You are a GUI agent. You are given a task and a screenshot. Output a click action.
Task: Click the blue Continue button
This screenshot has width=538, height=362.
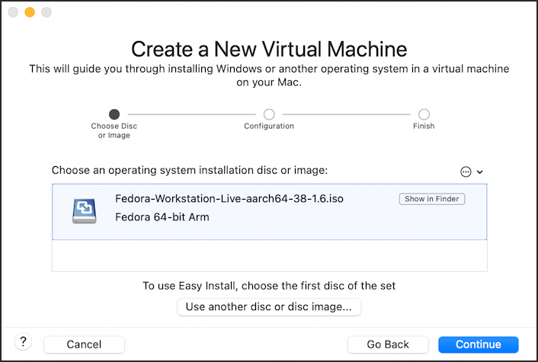[479, 344]
